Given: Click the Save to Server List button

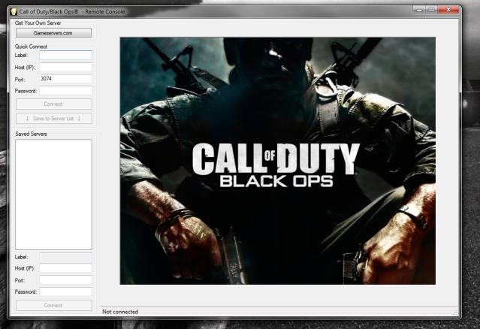Looking at the screenshot, I should coord(53,118).
